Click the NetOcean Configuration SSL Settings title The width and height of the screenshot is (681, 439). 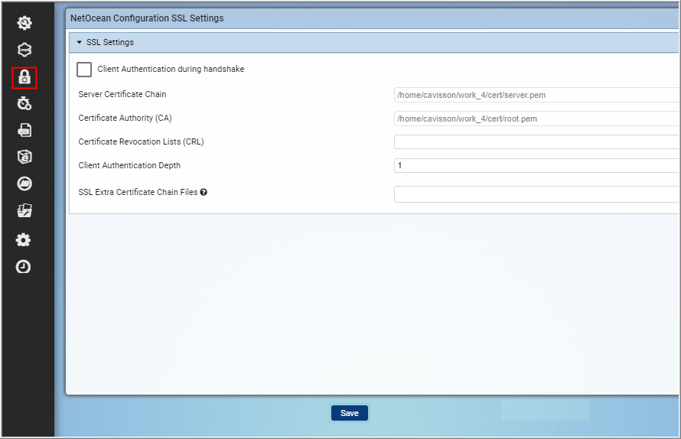[x=147, y=18]
